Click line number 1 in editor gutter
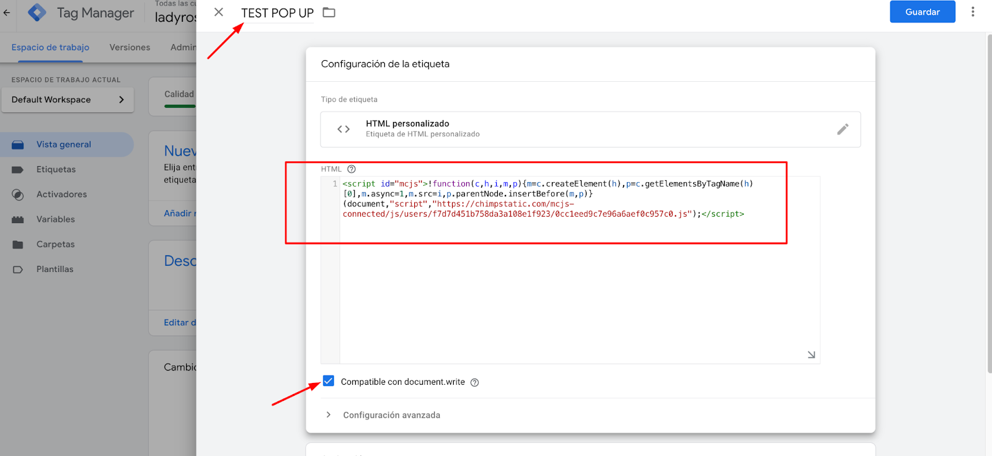The image size is (992, 456). (335, 184)
